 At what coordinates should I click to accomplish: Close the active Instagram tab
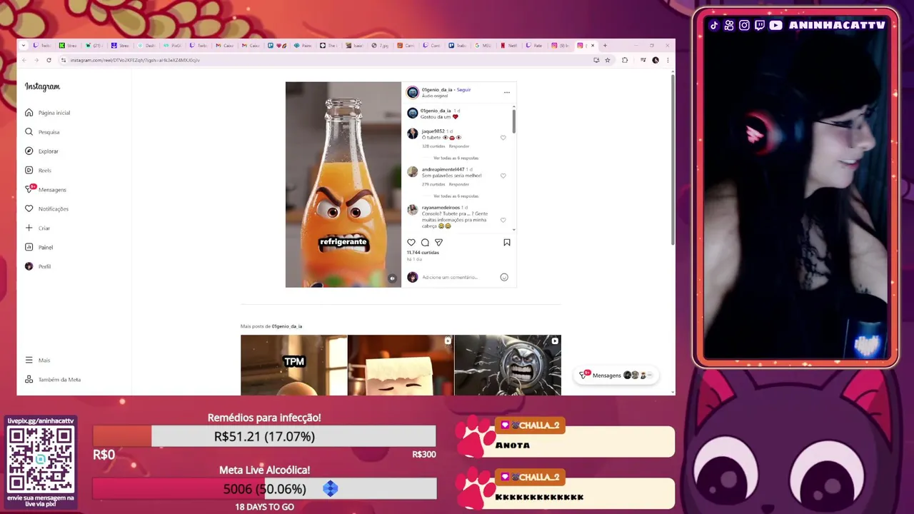[593, 46]
